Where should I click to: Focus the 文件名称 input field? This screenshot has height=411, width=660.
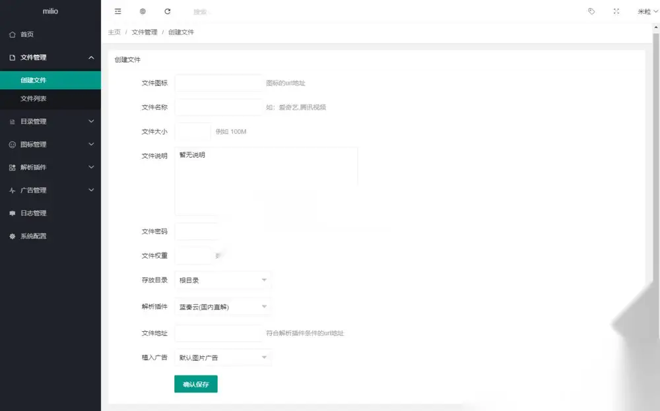[x=218, y=108]
